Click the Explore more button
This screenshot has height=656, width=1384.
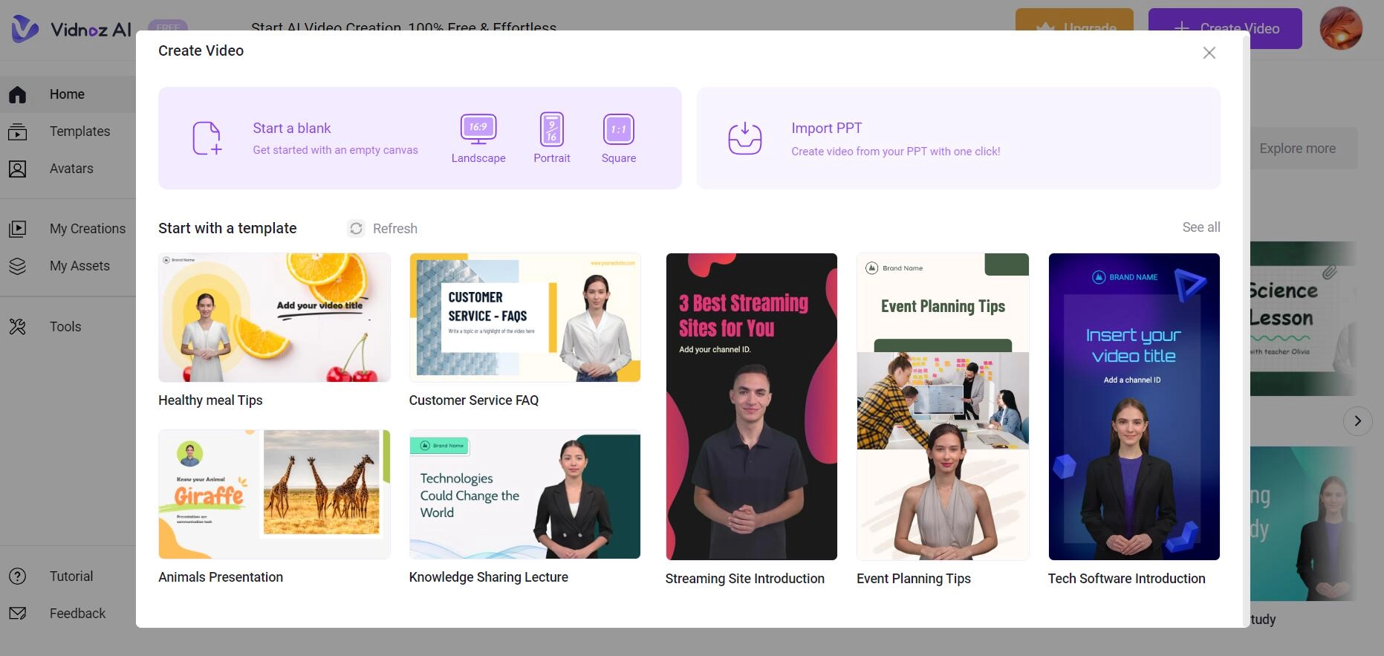click(x=1297, y=149)
